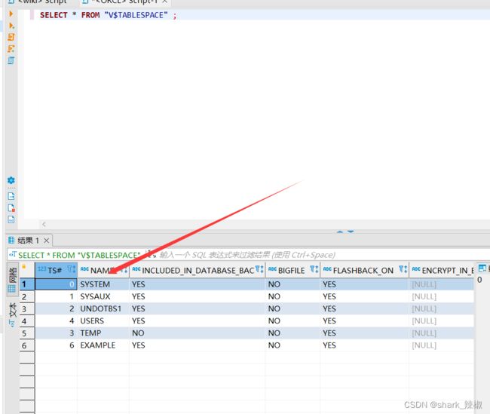This screenshot has height=414, width=490.
Task: Click the blue scroll explain plan icon
Action: tap(11, 60)
